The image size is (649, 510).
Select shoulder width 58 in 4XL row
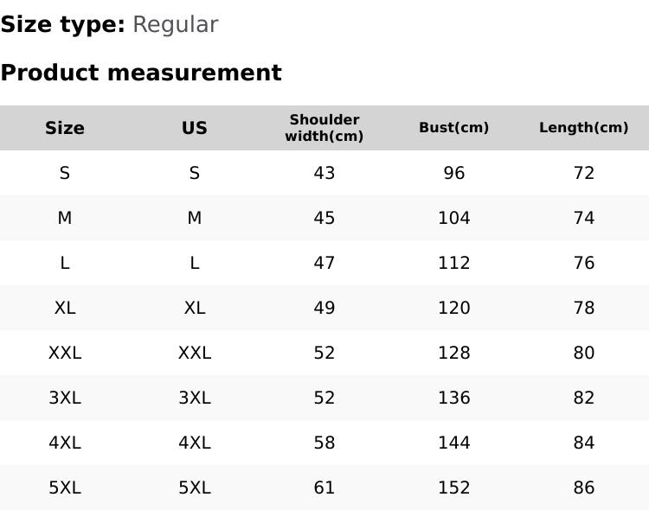point(324,443)
